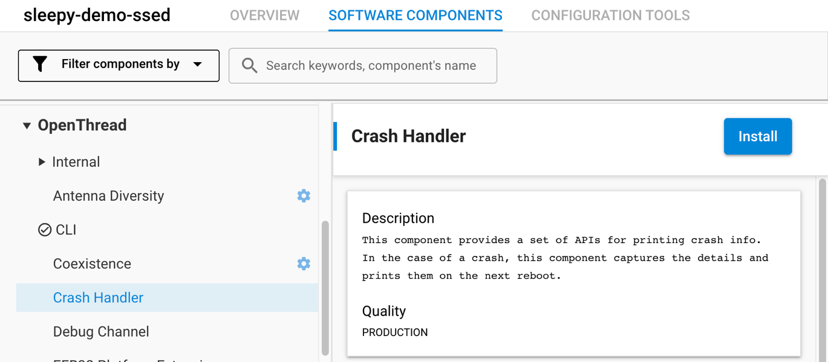This screenshot has height=362, width=828.
Task: Select the Coexistence component
Action: pyautogui.click(x=92, y=264)
